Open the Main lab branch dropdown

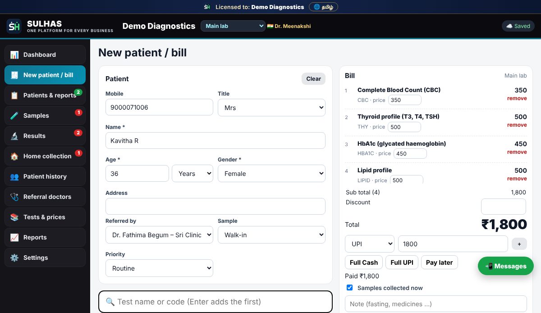[233, 26]
